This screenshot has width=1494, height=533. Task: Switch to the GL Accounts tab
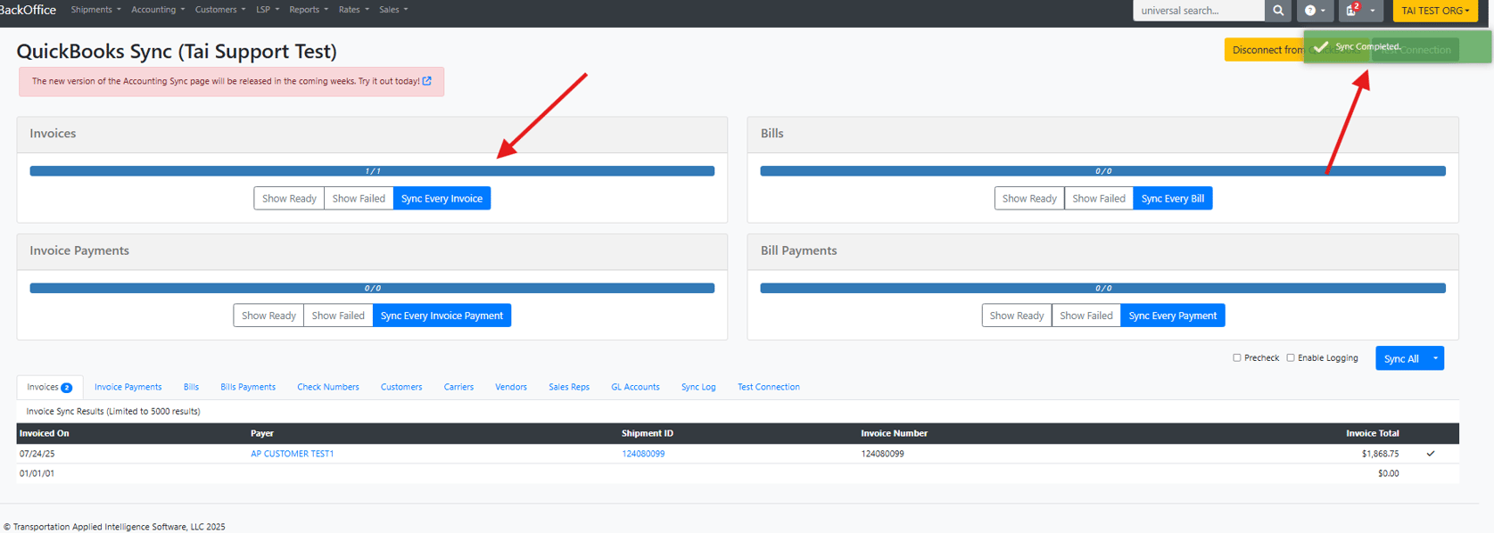pos(635,387)
